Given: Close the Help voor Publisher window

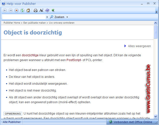Looking at the screenshot, I should tap(154, 4).
